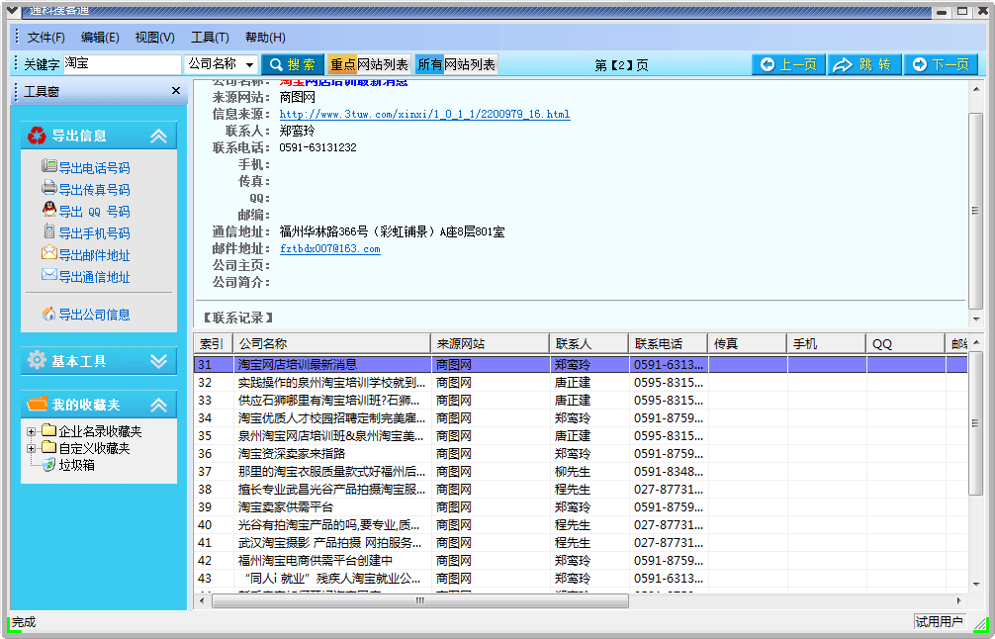
Task: Click the 传真 column header
Action: (747, 344)
